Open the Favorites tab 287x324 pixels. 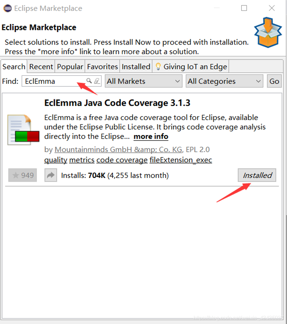[x=102, y=67]
